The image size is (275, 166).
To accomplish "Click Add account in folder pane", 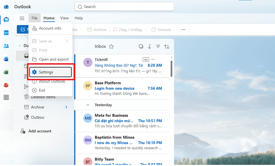I will (x=36, y=131).
